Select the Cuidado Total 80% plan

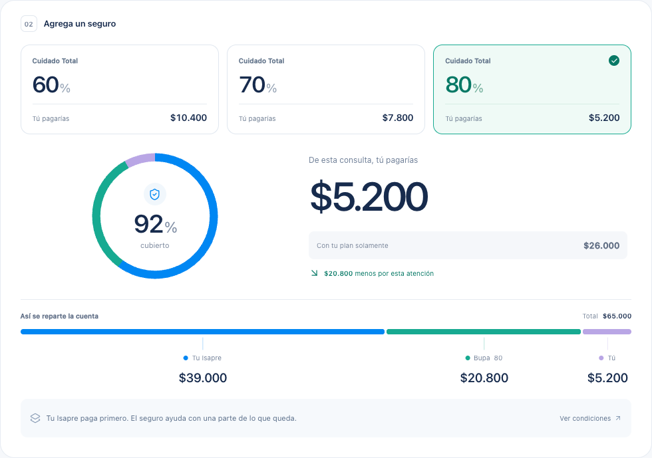(532, 89)
